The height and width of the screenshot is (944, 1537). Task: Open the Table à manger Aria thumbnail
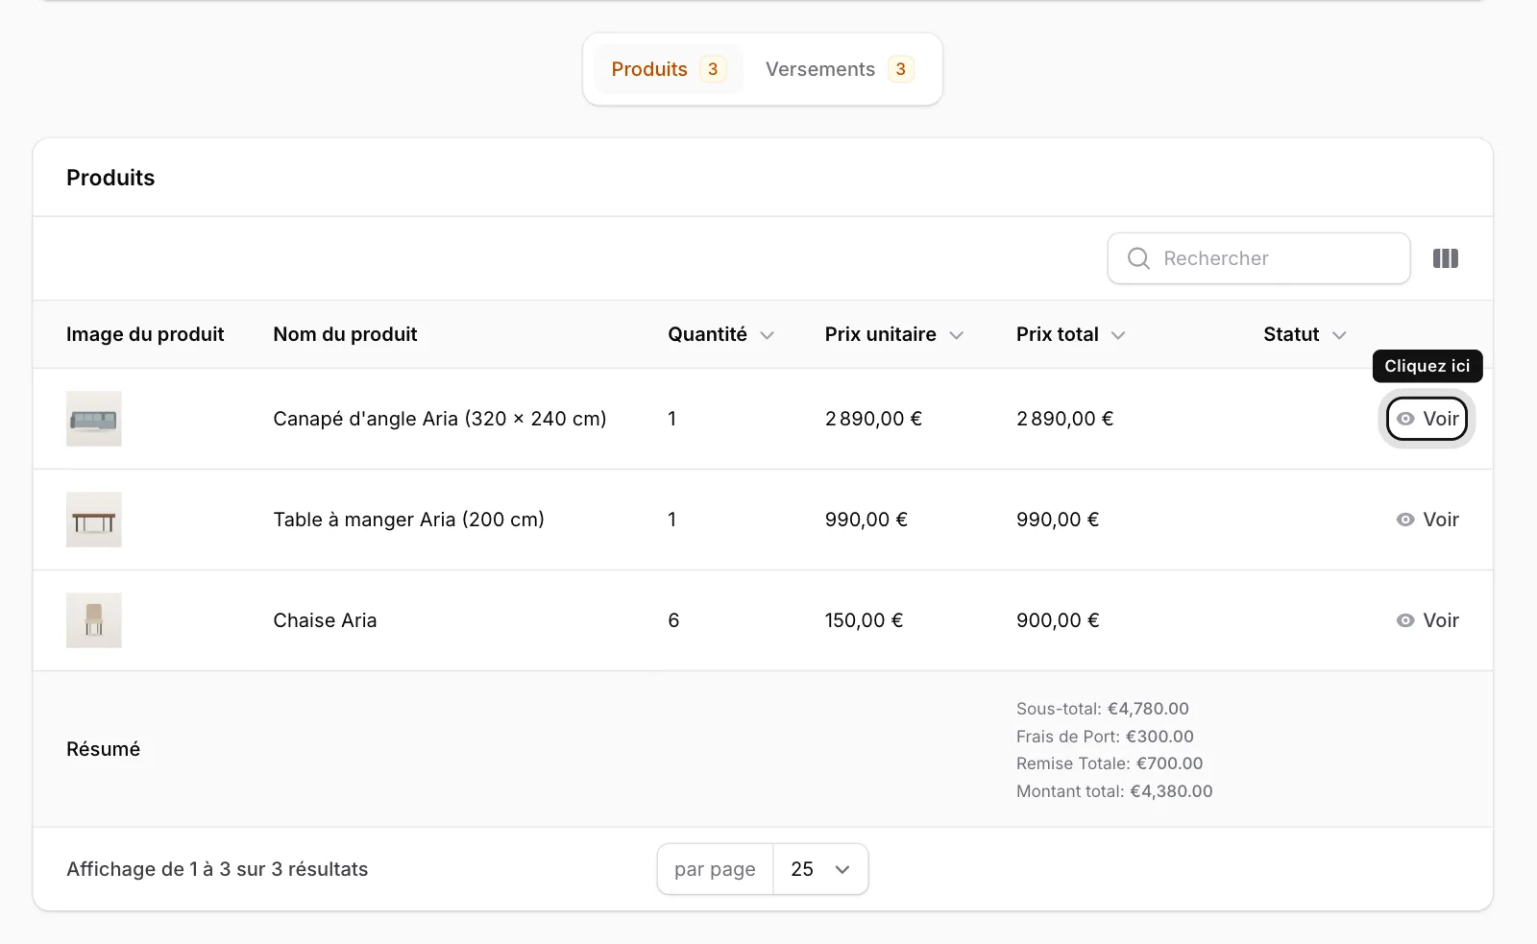click(x=94, y=520)
